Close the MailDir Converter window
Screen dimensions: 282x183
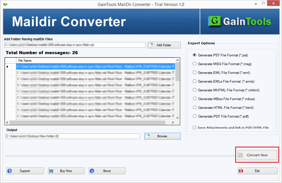273,3
